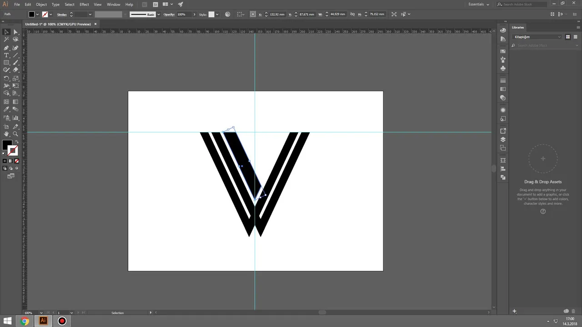The width and height of the screenshot is (582, 327).
Task: Switch Libraries to grid view
Action: (568, 37)
